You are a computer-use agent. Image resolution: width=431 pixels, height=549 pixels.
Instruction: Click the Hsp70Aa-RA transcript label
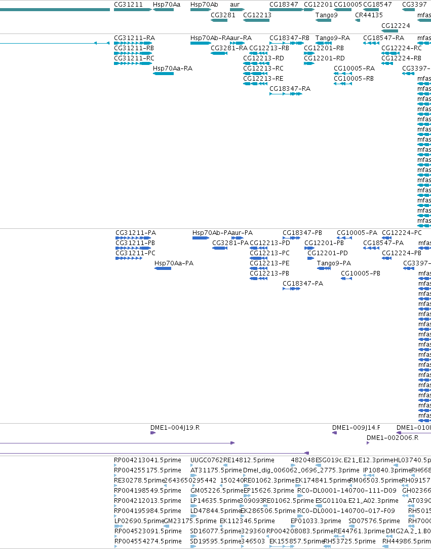[x=173, y=68]
